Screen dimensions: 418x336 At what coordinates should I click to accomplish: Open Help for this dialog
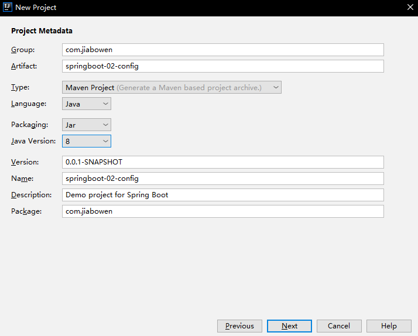click(x=389, y=326)
